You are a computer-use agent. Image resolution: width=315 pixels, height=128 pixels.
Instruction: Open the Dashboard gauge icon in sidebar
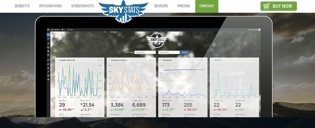[x=48, y=38]
